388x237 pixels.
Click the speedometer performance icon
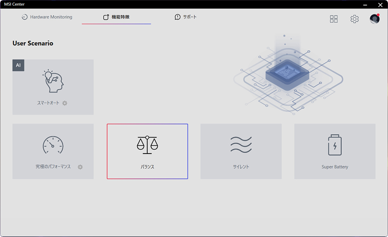point(53,145)
